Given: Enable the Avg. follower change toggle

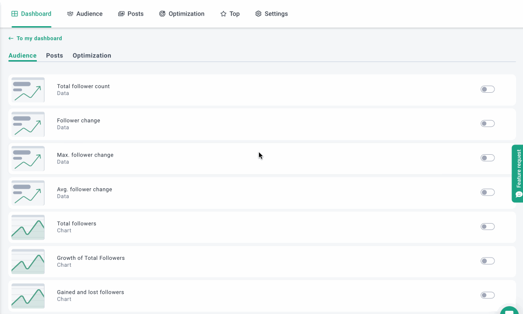Looking at the screenshot, I should tap(487, 192).
